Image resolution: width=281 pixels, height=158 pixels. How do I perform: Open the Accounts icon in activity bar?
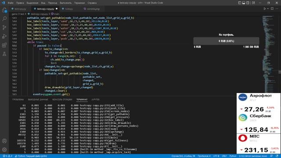click(x=4, y=141)
